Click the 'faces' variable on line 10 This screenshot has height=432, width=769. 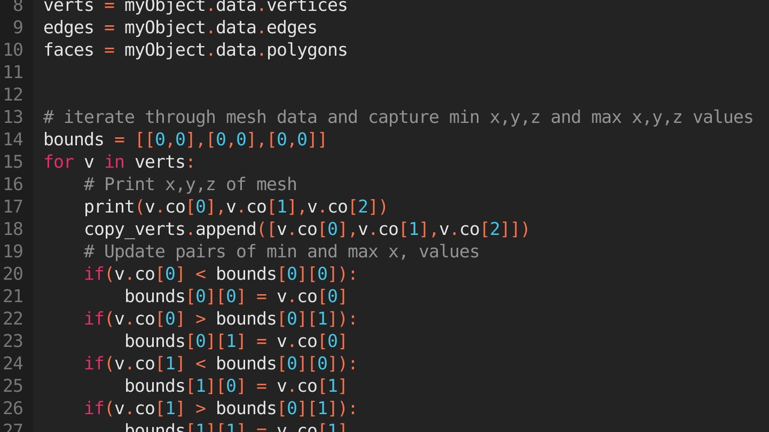tap(68, 50)
